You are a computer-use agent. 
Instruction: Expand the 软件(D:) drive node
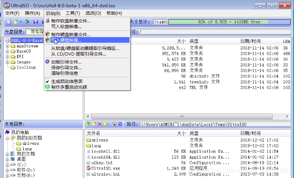7,170
